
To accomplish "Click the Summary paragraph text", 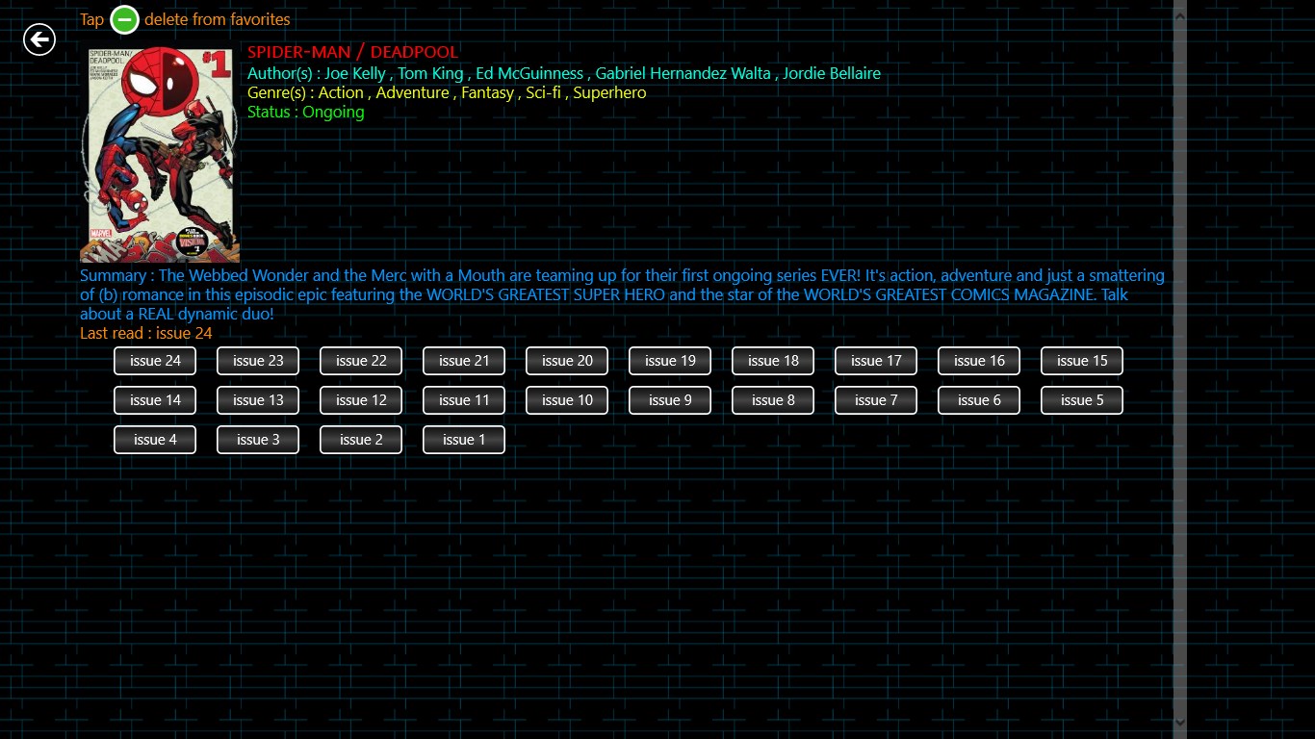I will (x=622, y=294).
